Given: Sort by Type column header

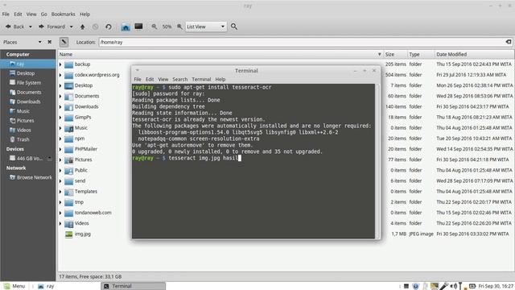Looking at the screenshot, I should point(420,54).
